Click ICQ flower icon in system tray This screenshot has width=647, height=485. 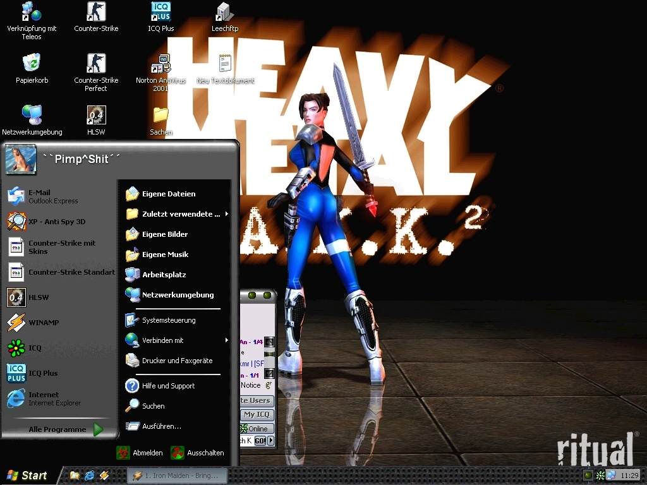(601, 476)
